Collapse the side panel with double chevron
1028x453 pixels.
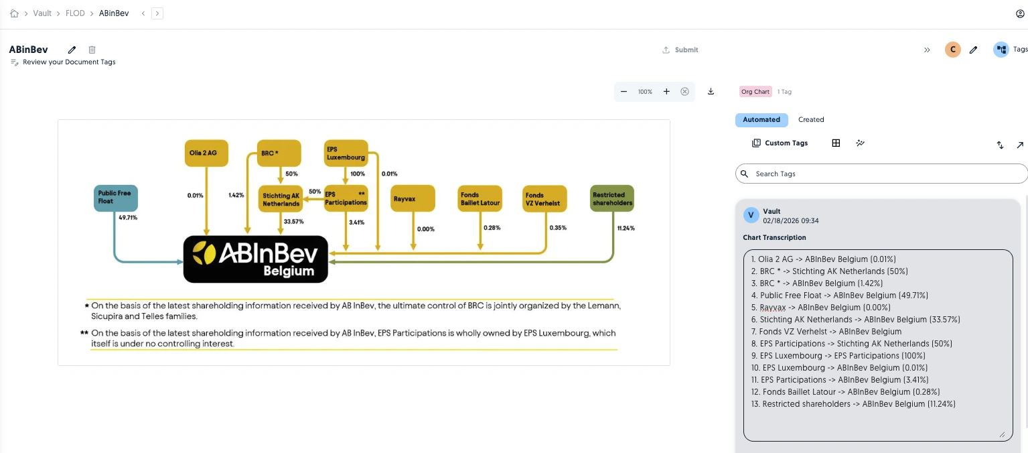click(927, 50)
